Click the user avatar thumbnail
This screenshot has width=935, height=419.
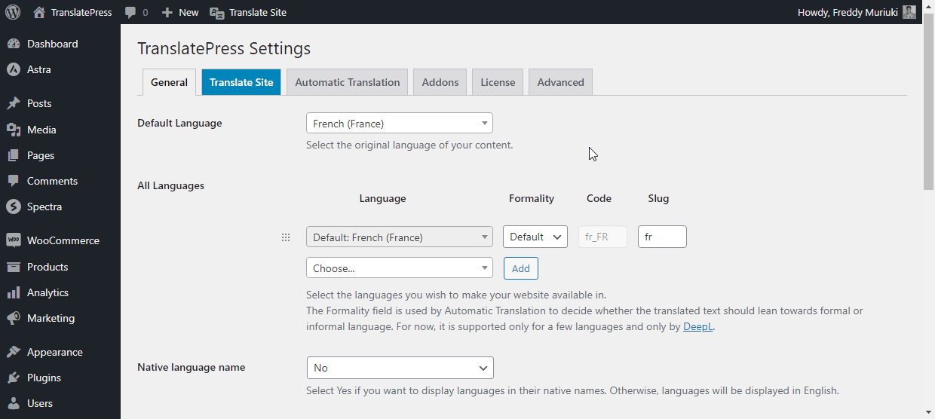(x=909, y=12)
